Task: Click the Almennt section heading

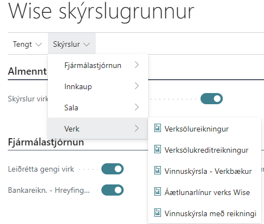Action: click(27, 71)
